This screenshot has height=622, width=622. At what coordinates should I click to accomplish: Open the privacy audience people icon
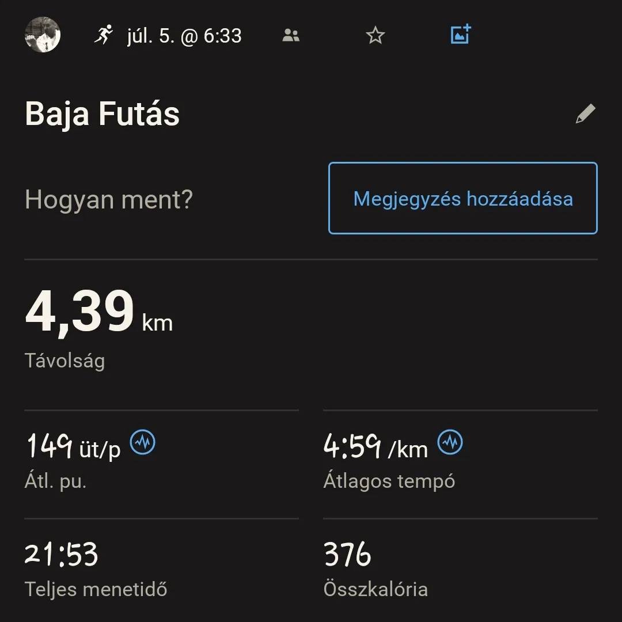(x=291, y=36)
